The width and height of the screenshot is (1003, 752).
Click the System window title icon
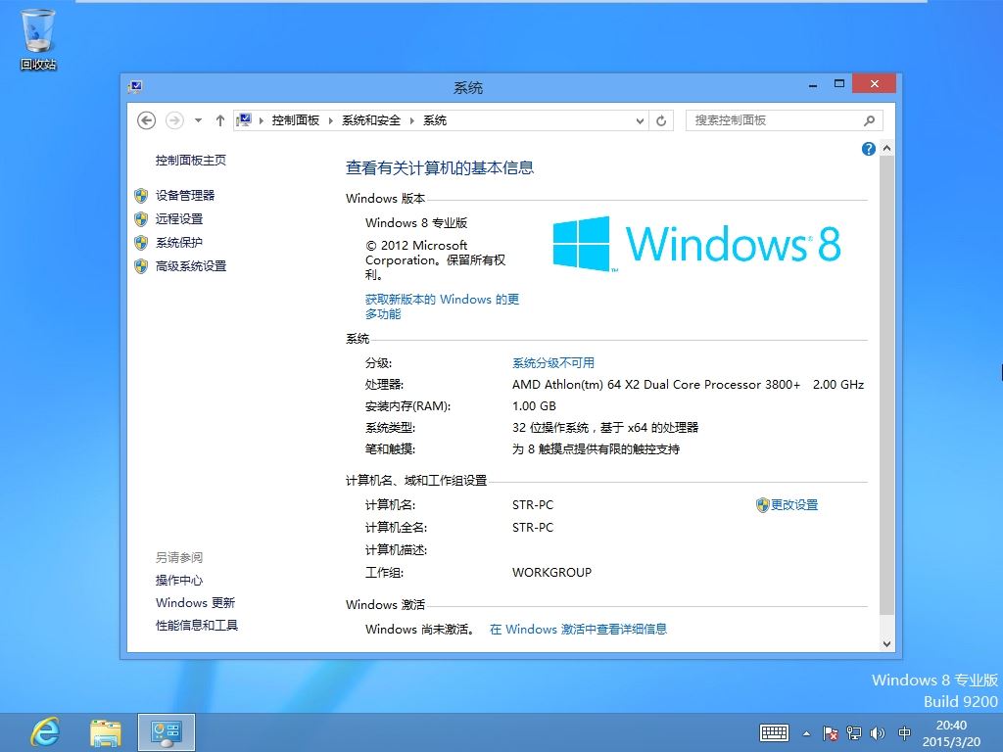(x=135, y=87)
